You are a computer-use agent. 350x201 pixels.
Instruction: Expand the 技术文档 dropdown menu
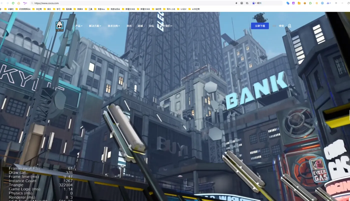114,26
